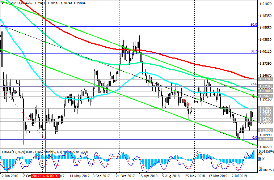Click the 50.0 Fibonacci level label

pos(254,25)
